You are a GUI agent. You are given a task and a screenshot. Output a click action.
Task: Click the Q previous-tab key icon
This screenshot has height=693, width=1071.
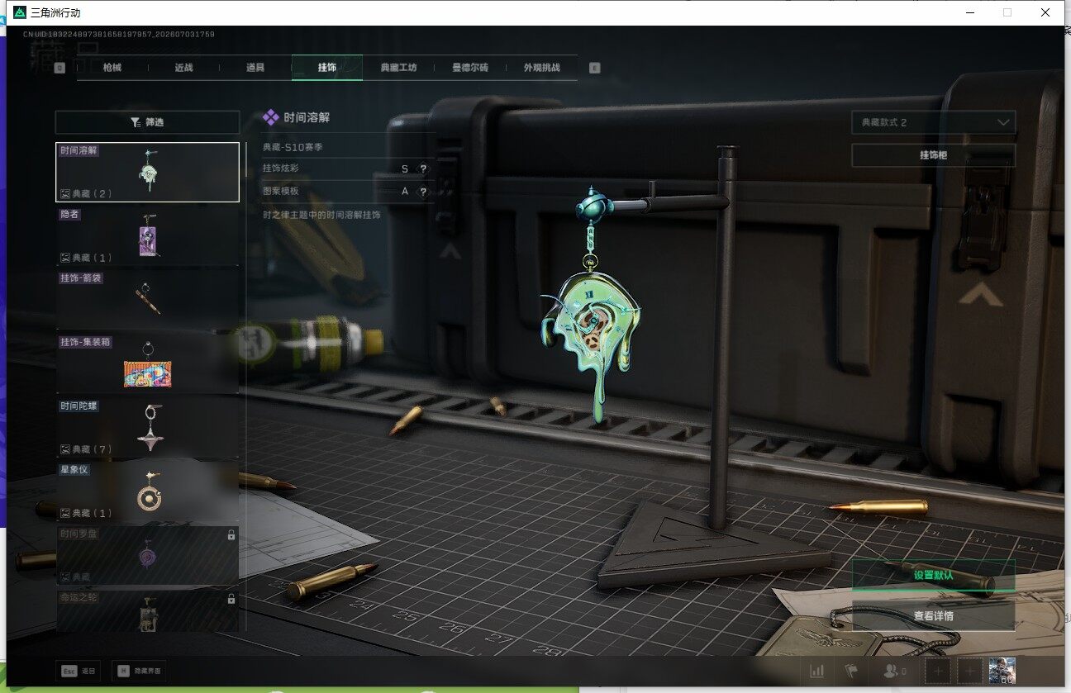pos(59,68)
